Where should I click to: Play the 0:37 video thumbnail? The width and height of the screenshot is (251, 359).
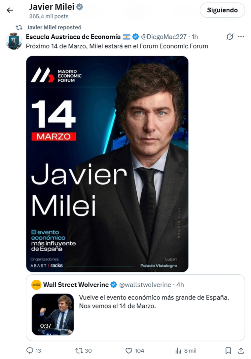(x=53, y=314)
